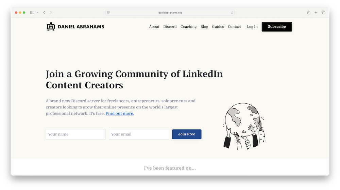The image size is (340, 190).
Task: Open the Log In link
Action: coord(252,26)
